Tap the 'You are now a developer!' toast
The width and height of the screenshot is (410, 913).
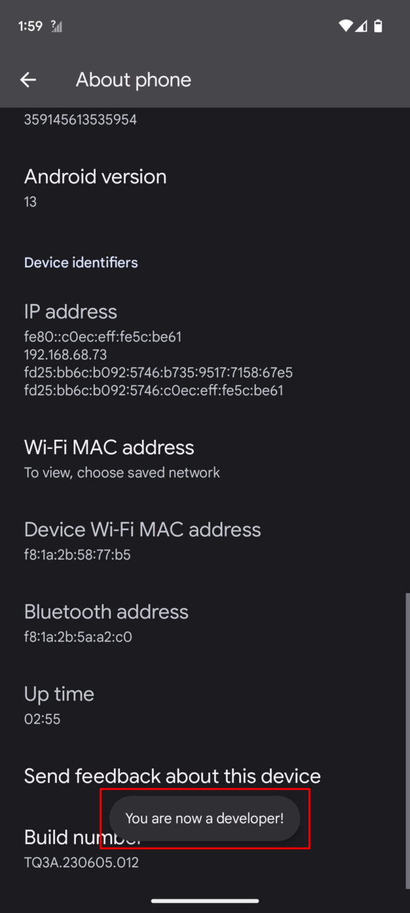204,818
